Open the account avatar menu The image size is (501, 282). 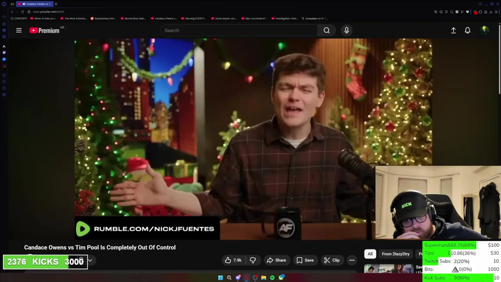pos(485,30)
